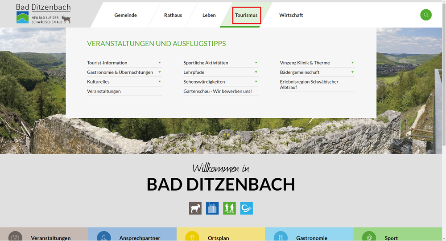
Task: Expand Gastronomie & Übernachtungen arrow
Action: coord(160,72)
